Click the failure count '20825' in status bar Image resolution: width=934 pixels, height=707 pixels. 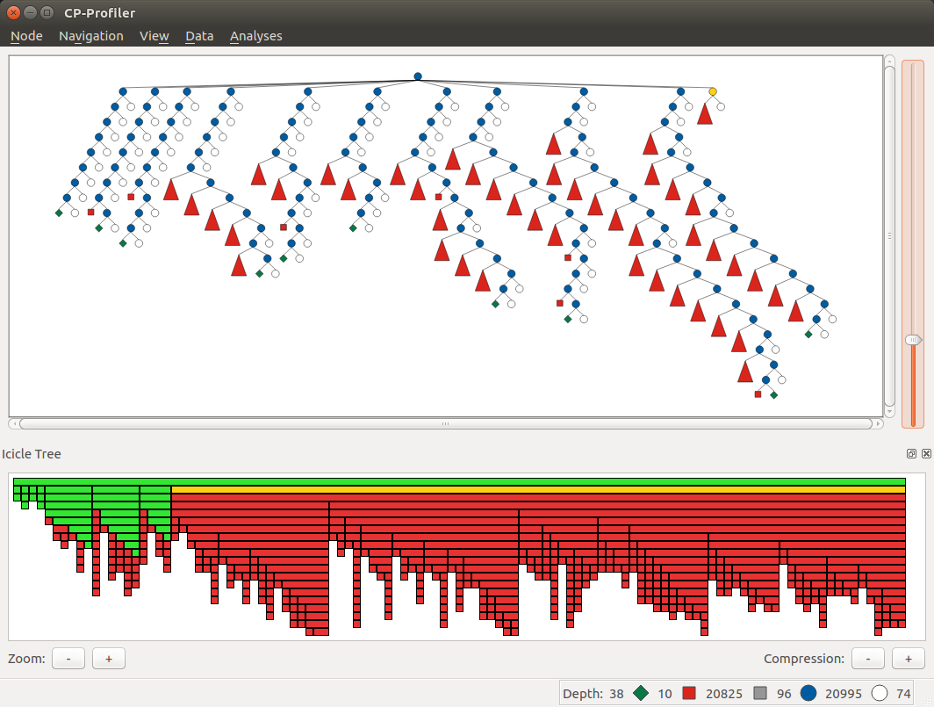coord(723,694)
